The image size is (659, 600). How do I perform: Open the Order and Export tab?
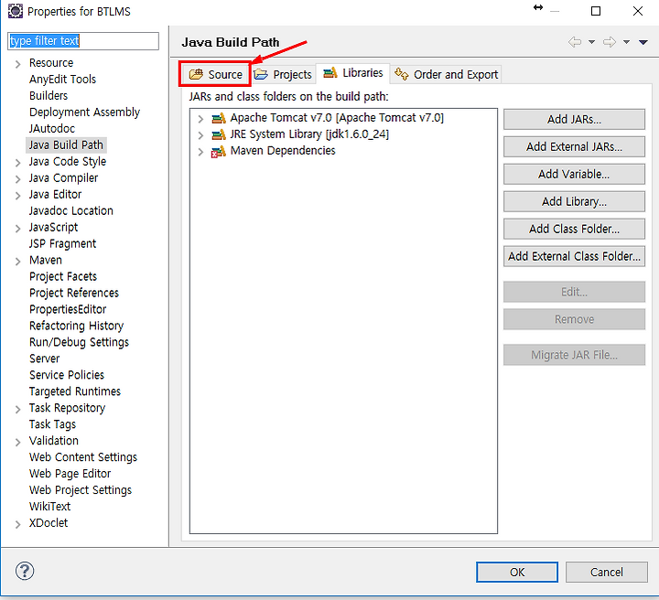(446, 74)
